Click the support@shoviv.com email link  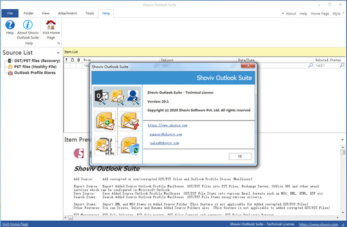coord(166,134)
